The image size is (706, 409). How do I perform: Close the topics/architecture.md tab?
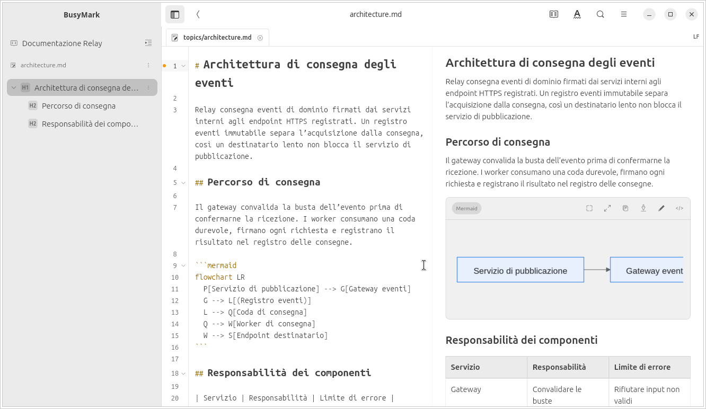click(260, 38)
